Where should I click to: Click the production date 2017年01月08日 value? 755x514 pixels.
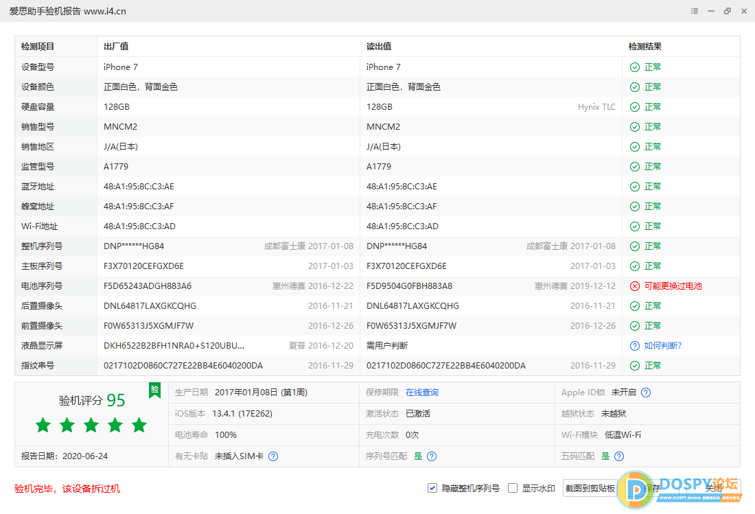point(261,393)
